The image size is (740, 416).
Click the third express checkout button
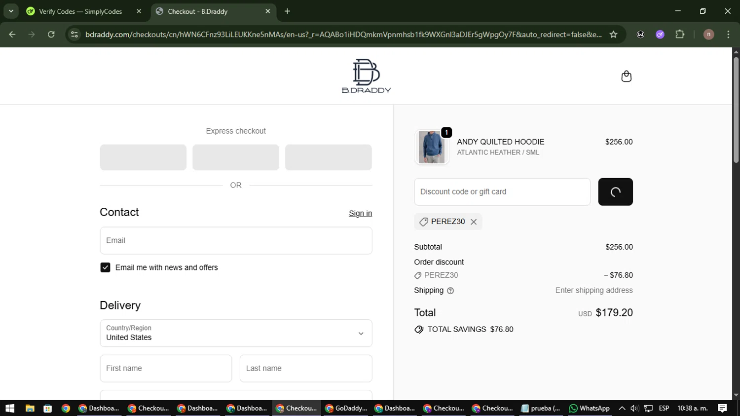click(329, 157)
